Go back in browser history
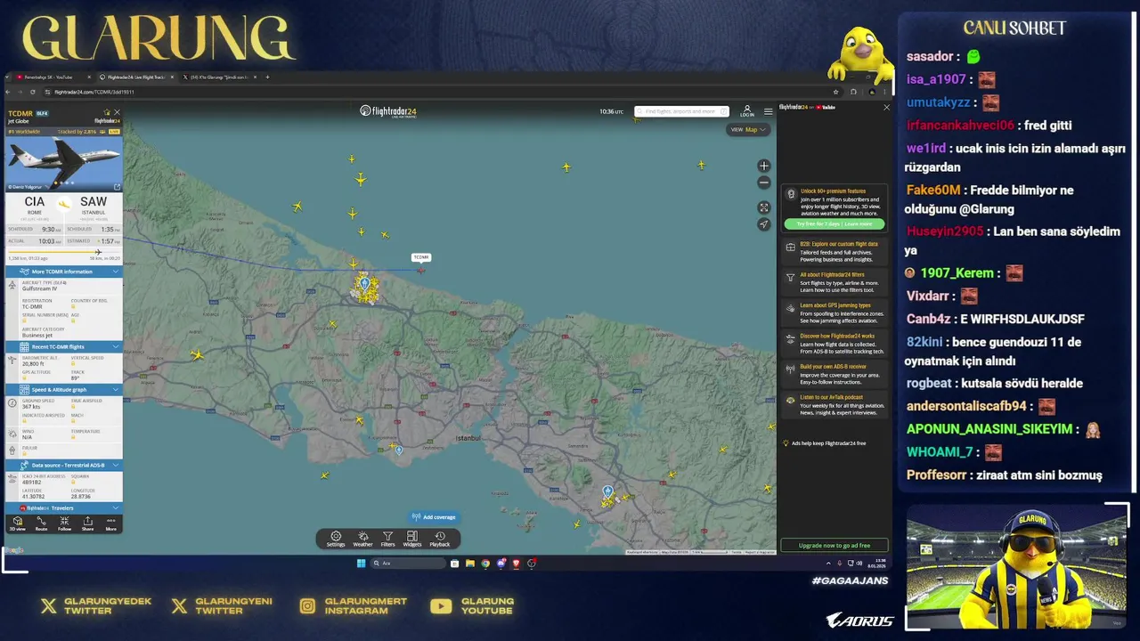Viewport: 1140px width, 641px height. tap(10, 92)
